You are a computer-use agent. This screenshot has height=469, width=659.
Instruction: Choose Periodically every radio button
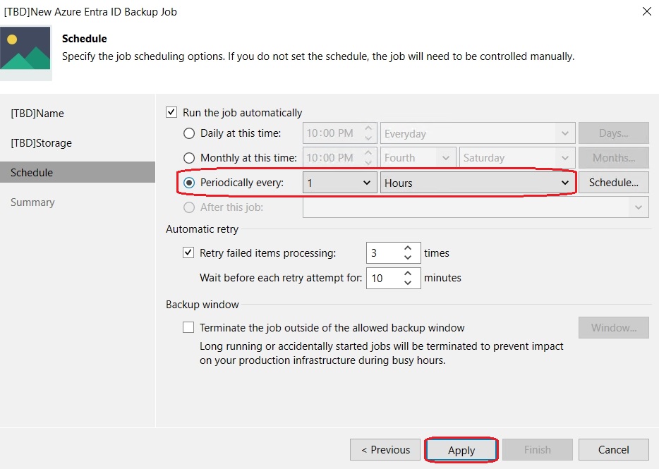(189, 183)
